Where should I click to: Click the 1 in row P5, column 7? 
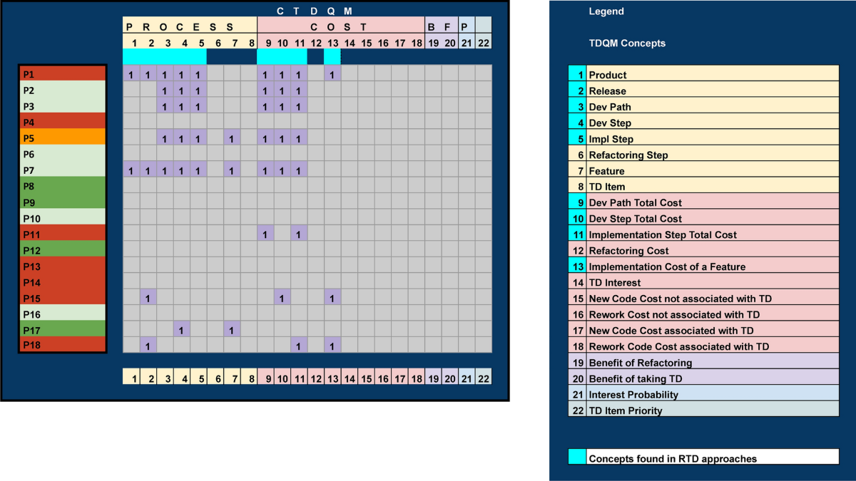[x=232, y=138]
